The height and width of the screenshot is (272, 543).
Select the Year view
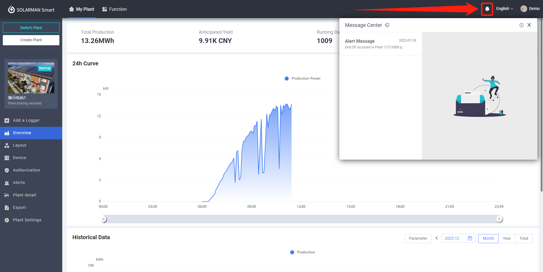(x=507, y=238)
